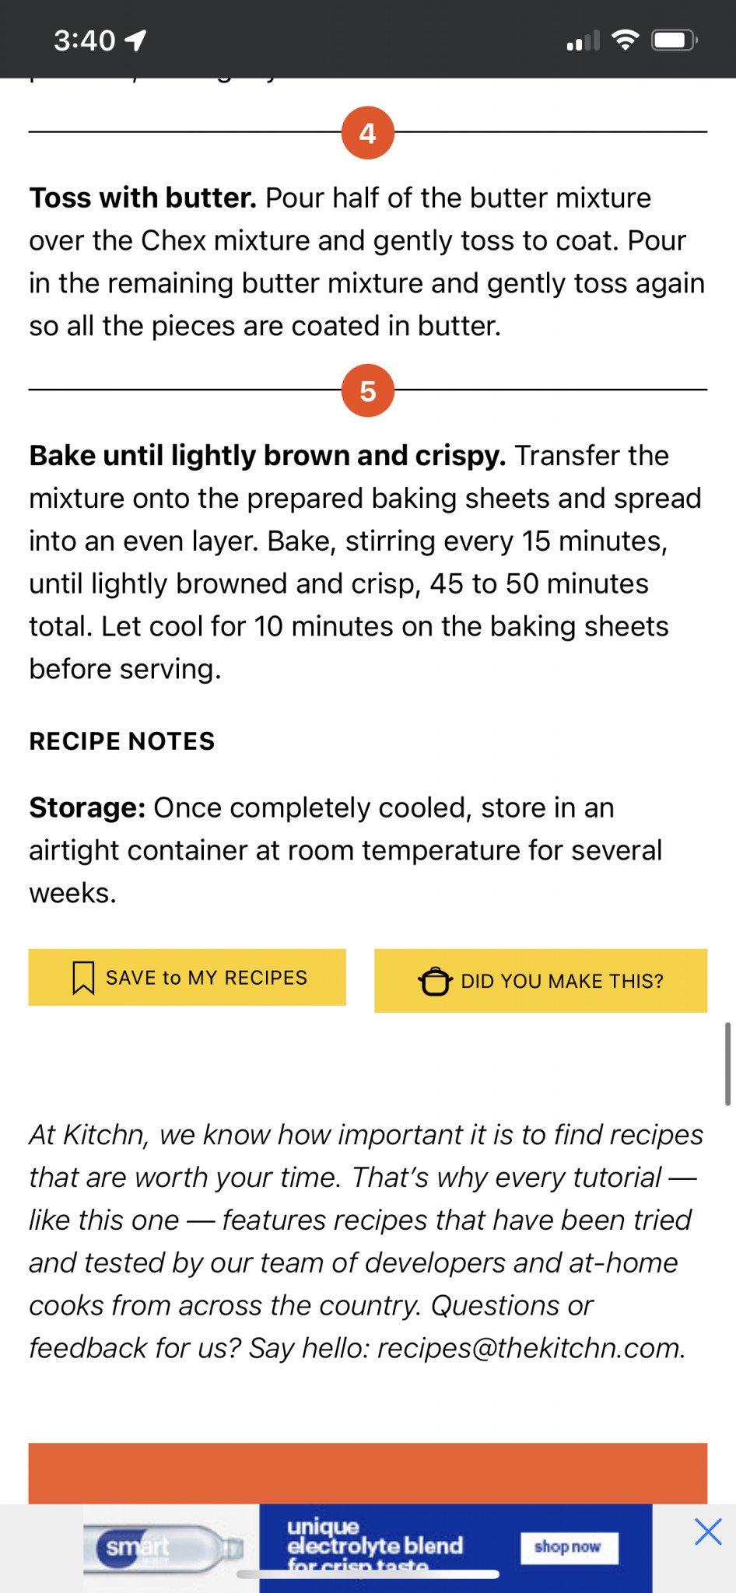Tap the Wi-Fi status icon

tap(625, 40)
